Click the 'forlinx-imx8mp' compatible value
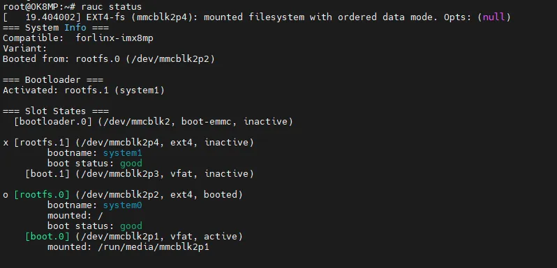The width and height of the screenshot is (557, 268). tap(114, 38)
